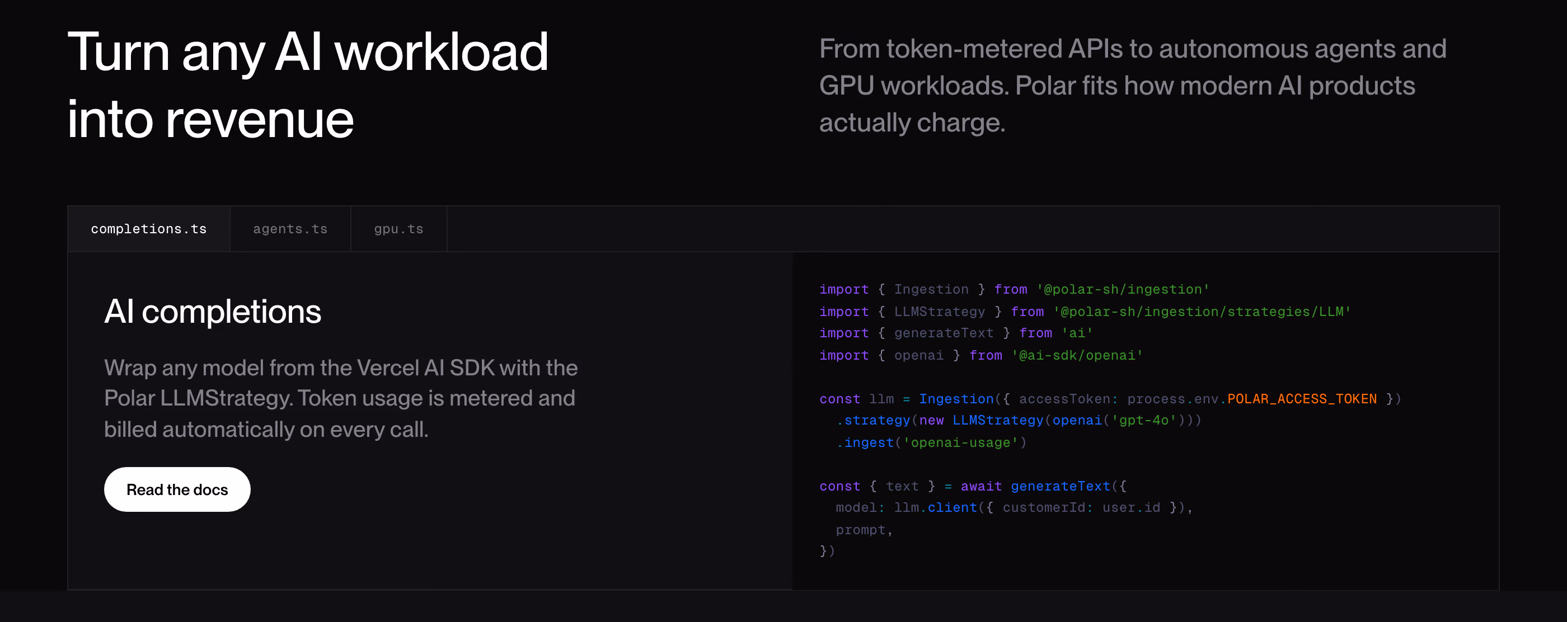Click the '@polar-sh/ingestion' import string
1567x622 pixels.
[x=1123, y=289]
